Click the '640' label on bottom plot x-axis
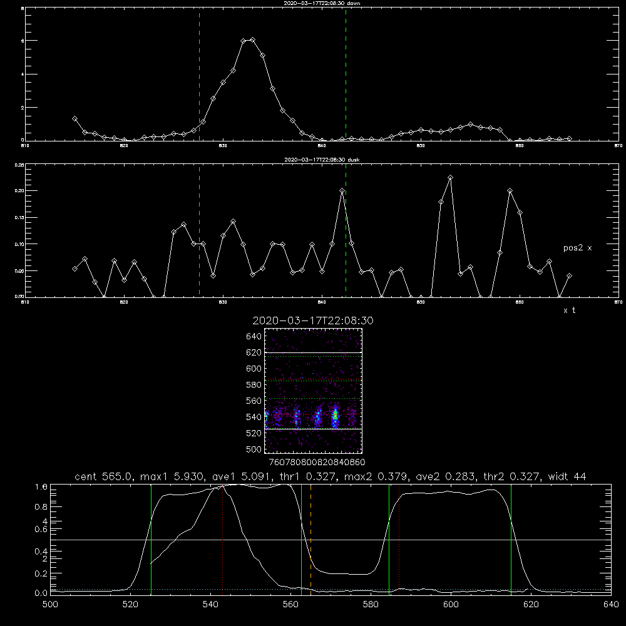626x626 pixels. [611, 605]
